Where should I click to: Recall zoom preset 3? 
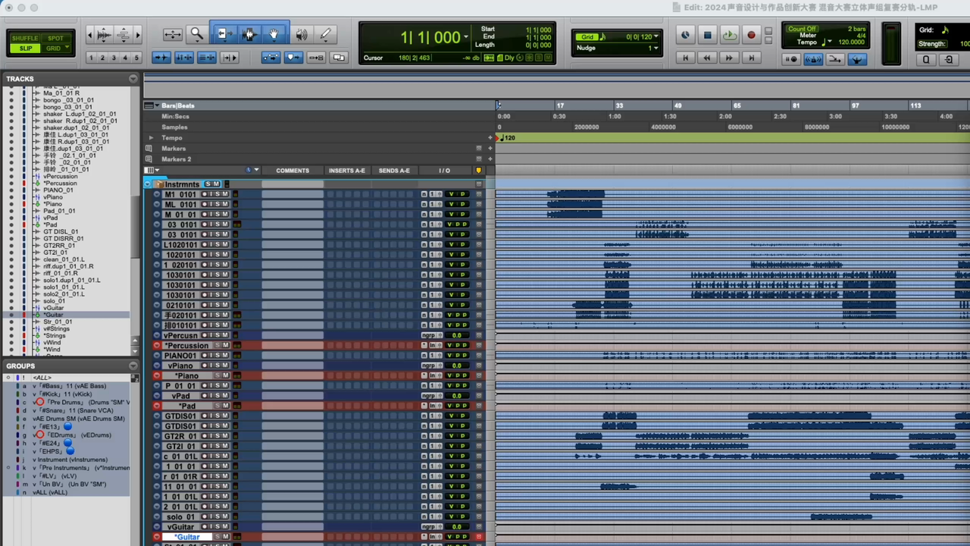[114, 58]
